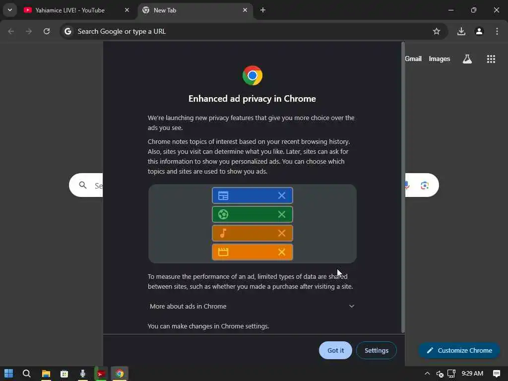
Task: Open the Google apps grid
Action: pos(491,59)
